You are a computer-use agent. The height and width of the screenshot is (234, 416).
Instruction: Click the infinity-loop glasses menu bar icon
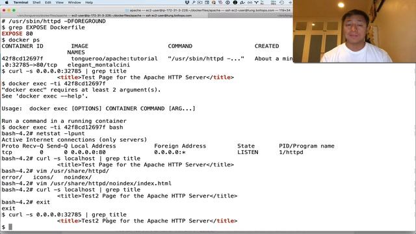pos(250,3)
